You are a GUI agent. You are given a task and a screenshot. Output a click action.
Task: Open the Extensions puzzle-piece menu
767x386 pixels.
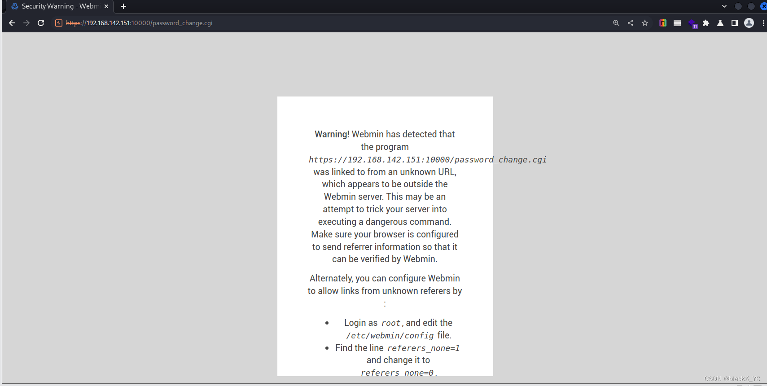click(x=706, y=23)
